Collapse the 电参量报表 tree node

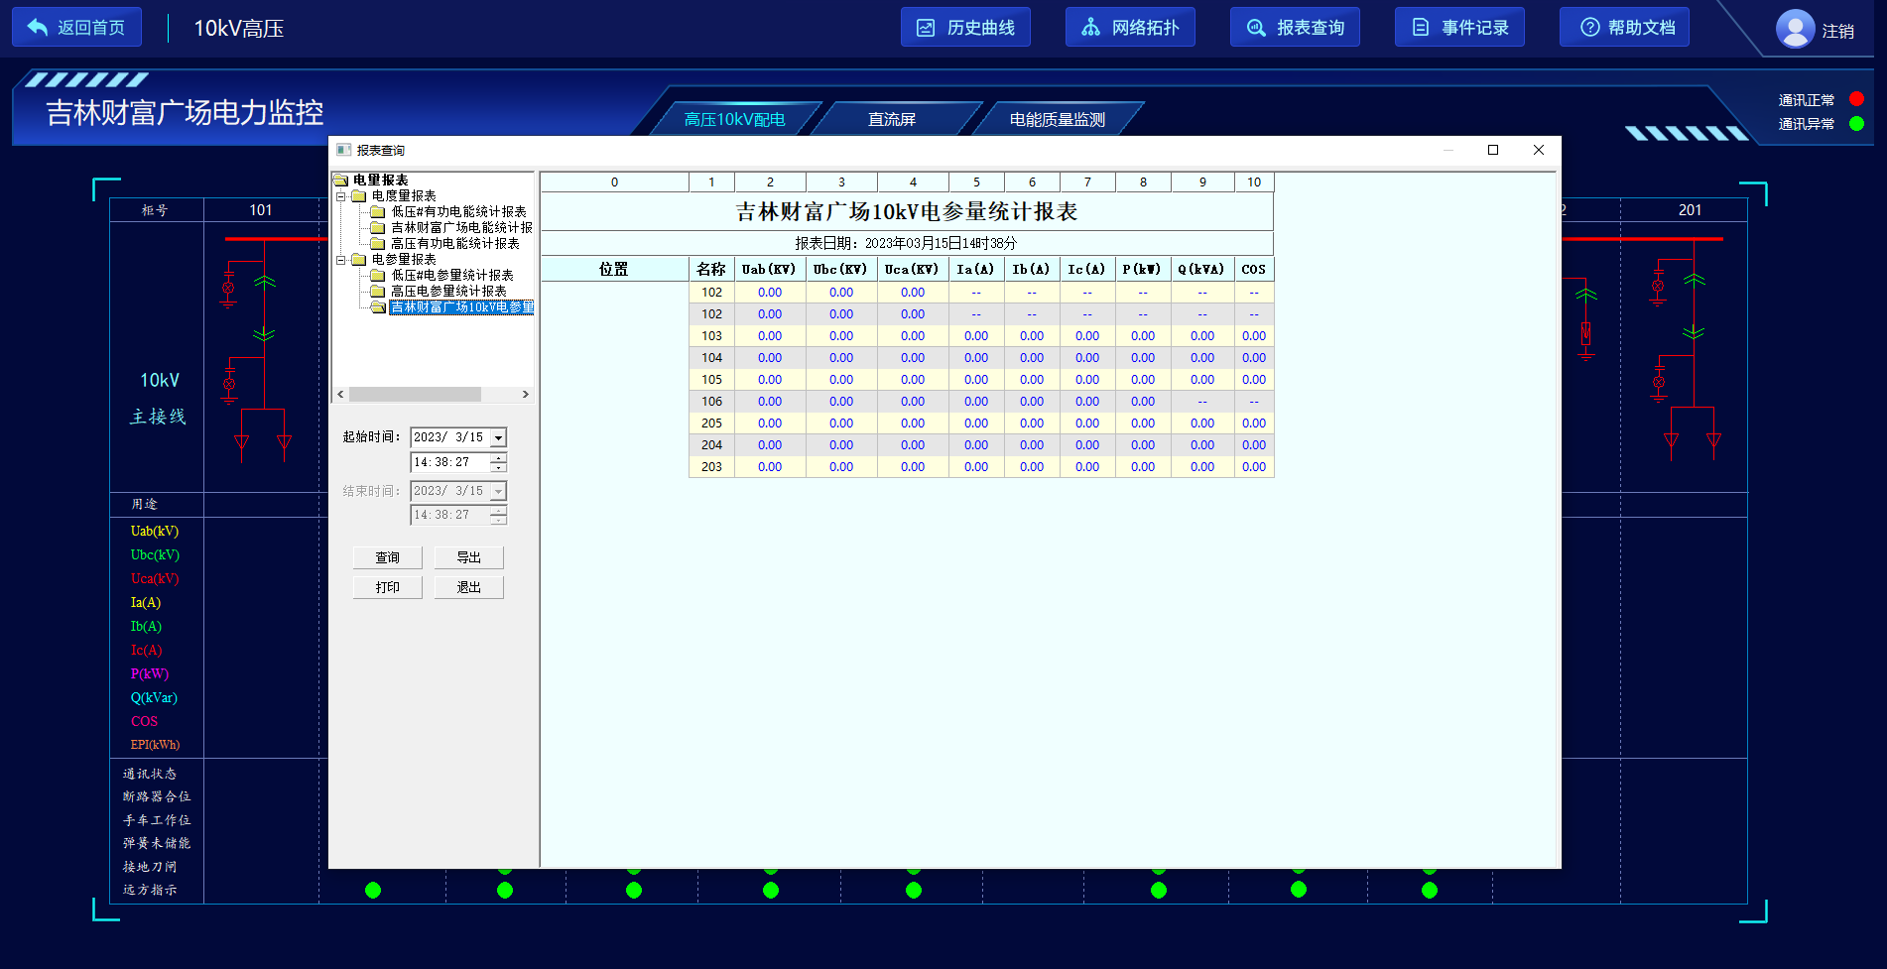[x=341, y=260]
